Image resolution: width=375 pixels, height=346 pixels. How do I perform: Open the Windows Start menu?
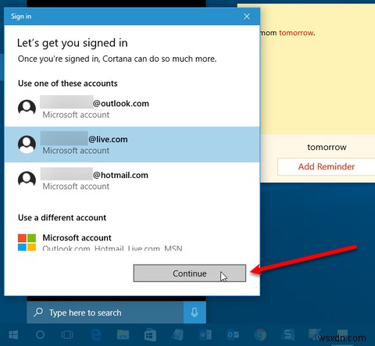click(x=13, y=335)
